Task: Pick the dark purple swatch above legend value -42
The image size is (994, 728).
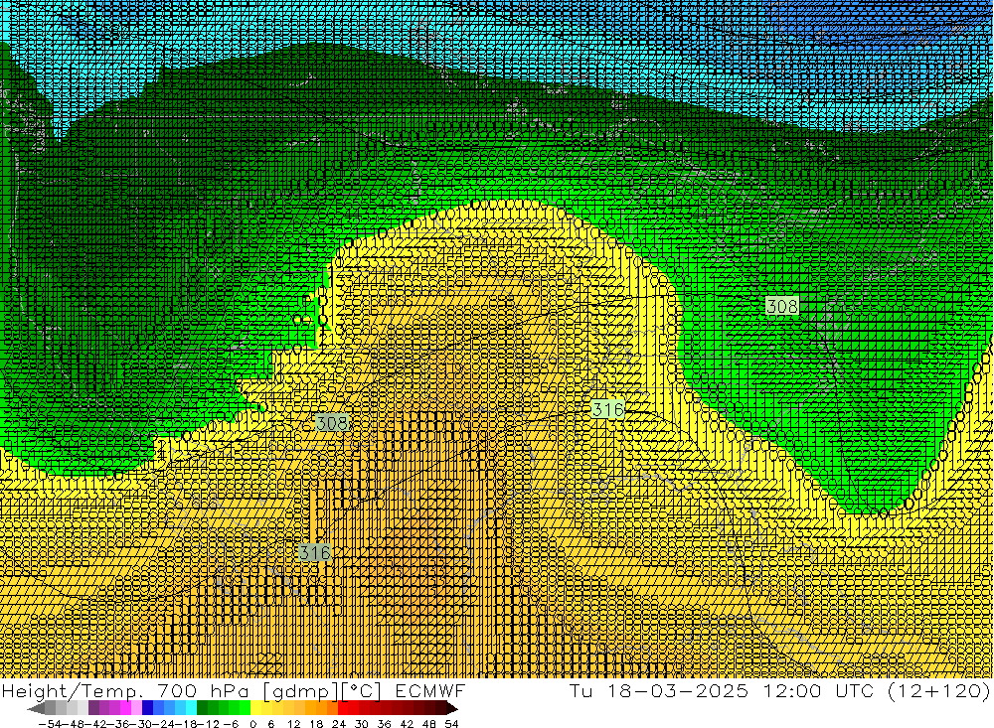Action: [93, 708]
